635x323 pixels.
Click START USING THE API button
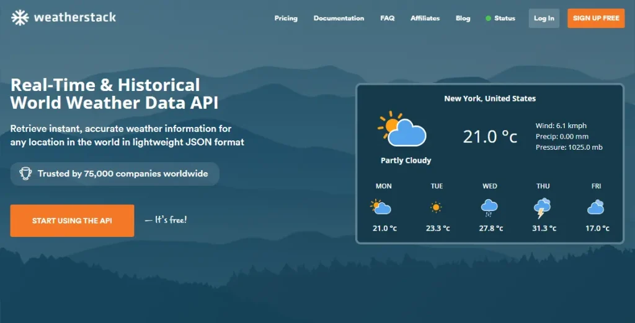point(72,221)
